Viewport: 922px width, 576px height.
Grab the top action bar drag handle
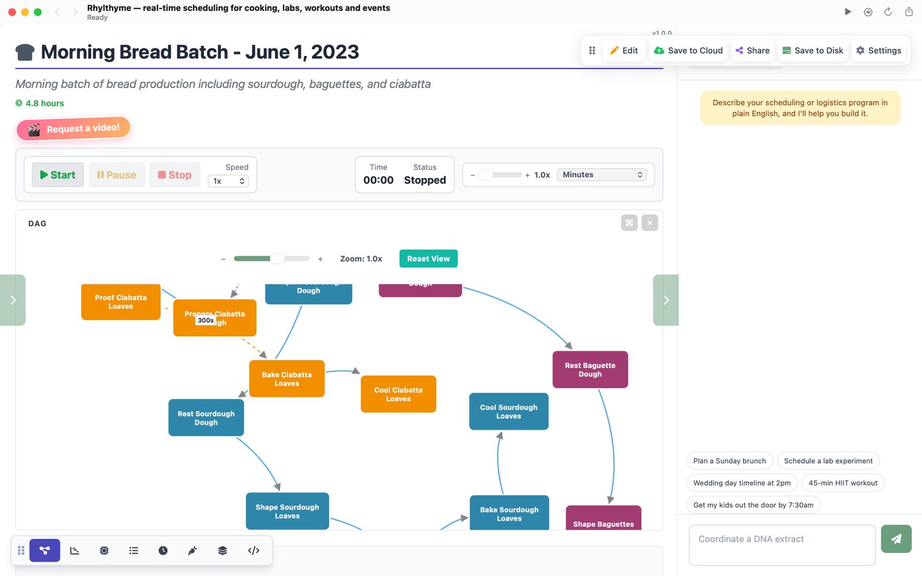592,51
